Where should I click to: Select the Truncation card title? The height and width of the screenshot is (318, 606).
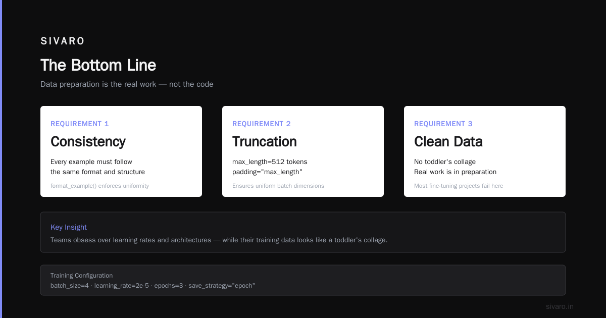(x=265, y=142)
